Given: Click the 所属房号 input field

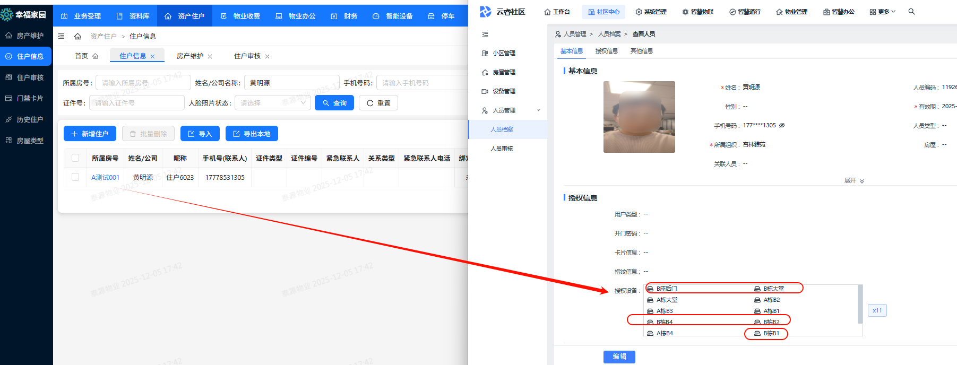Looking at the screenshot, I should pyautogui.click(x=143, y=83).
